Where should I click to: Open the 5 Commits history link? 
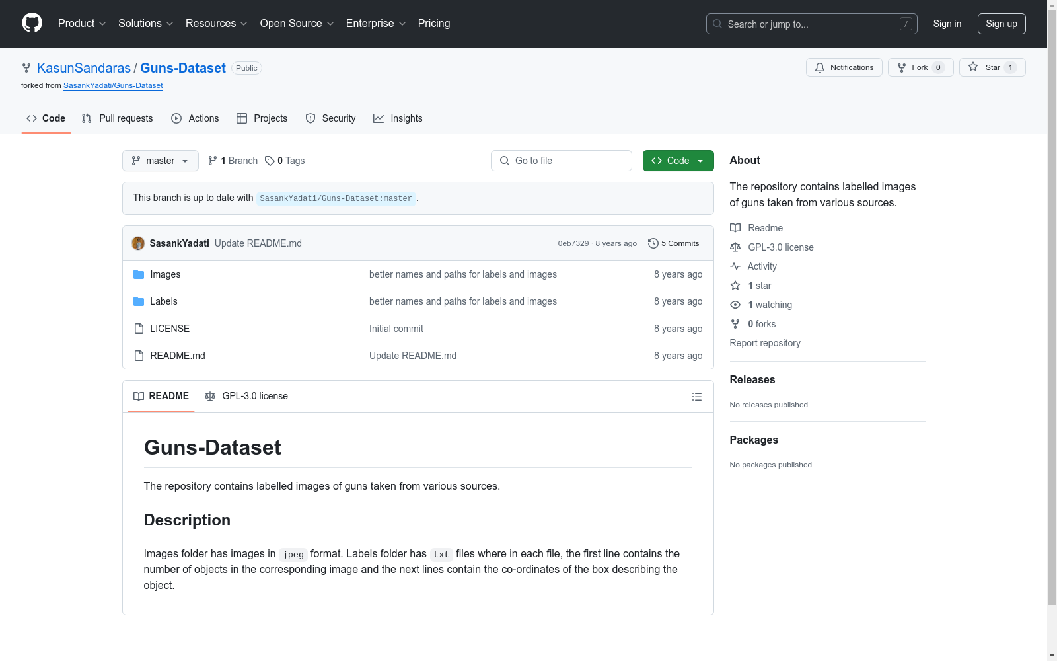674,243
